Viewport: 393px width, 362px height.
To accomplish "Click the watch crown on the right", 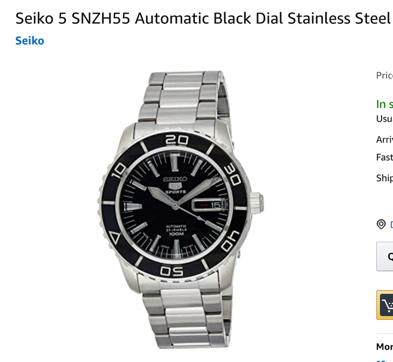I will 257,204.
